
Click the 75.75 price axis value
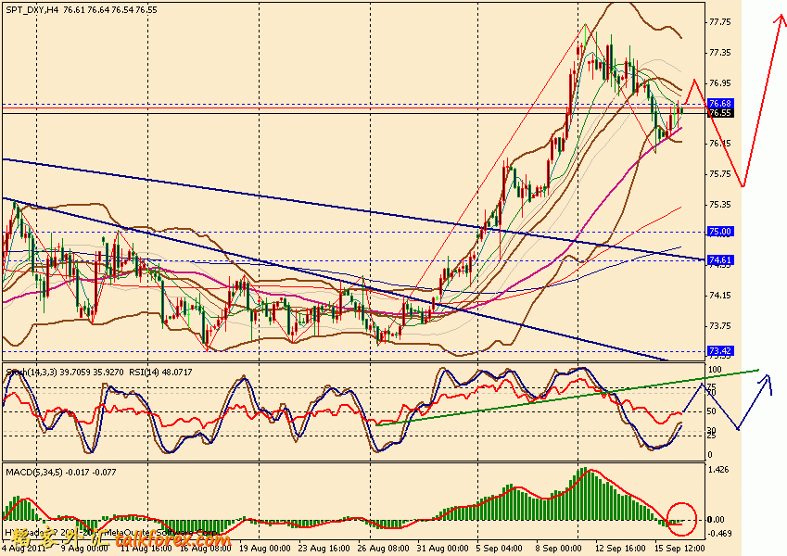coord(720,174)
